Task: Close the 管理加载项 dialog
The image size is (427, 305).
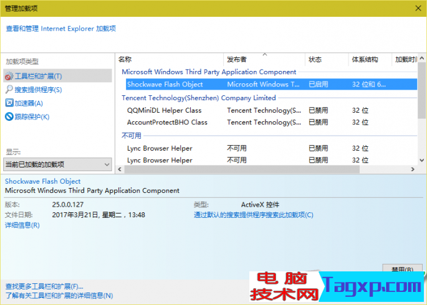Action: click(418, 9)
